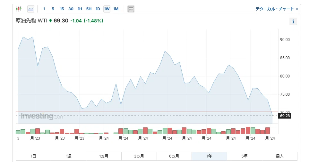Select the 1日 time range tab
This screenshot has width=309, height=162.
tap(33, 156)
